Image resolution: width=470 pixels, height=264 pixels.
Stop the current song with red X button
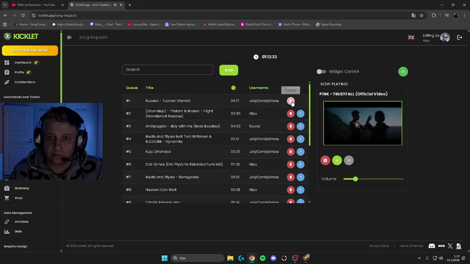pos(325,160)
